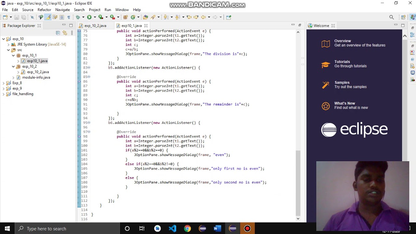Click the Samples link text
The image size is (416, 234).
pyautogui.click(x=342, y=83)
